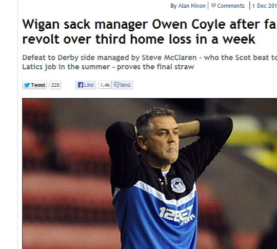277x249 pixels.
Task: Click the Twitter bird icon on Tweet button
Action: point(27,85)
